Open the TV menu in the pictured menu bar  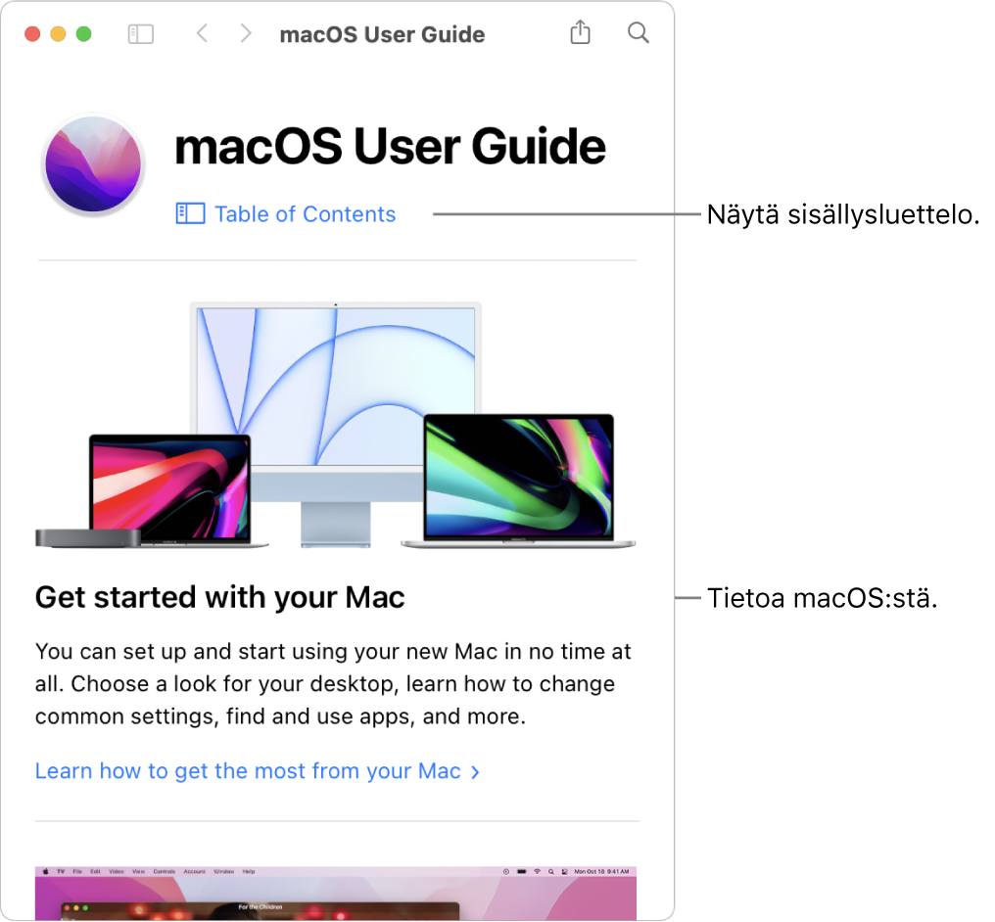[60, 868]
